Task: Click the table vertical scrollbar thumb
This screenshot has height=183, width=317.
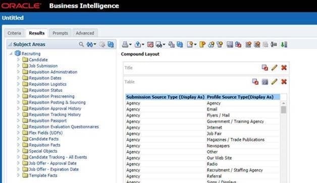Action: (x=284, y=110)
